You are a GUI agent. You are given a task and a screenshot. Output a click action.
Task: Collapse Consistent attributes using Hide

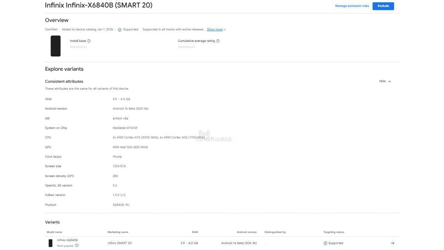(384, 81)
